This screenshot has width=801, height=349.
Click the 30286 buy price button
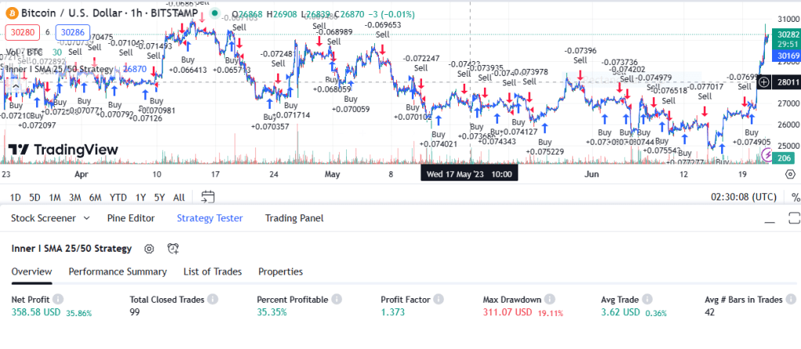pos(72,32)
